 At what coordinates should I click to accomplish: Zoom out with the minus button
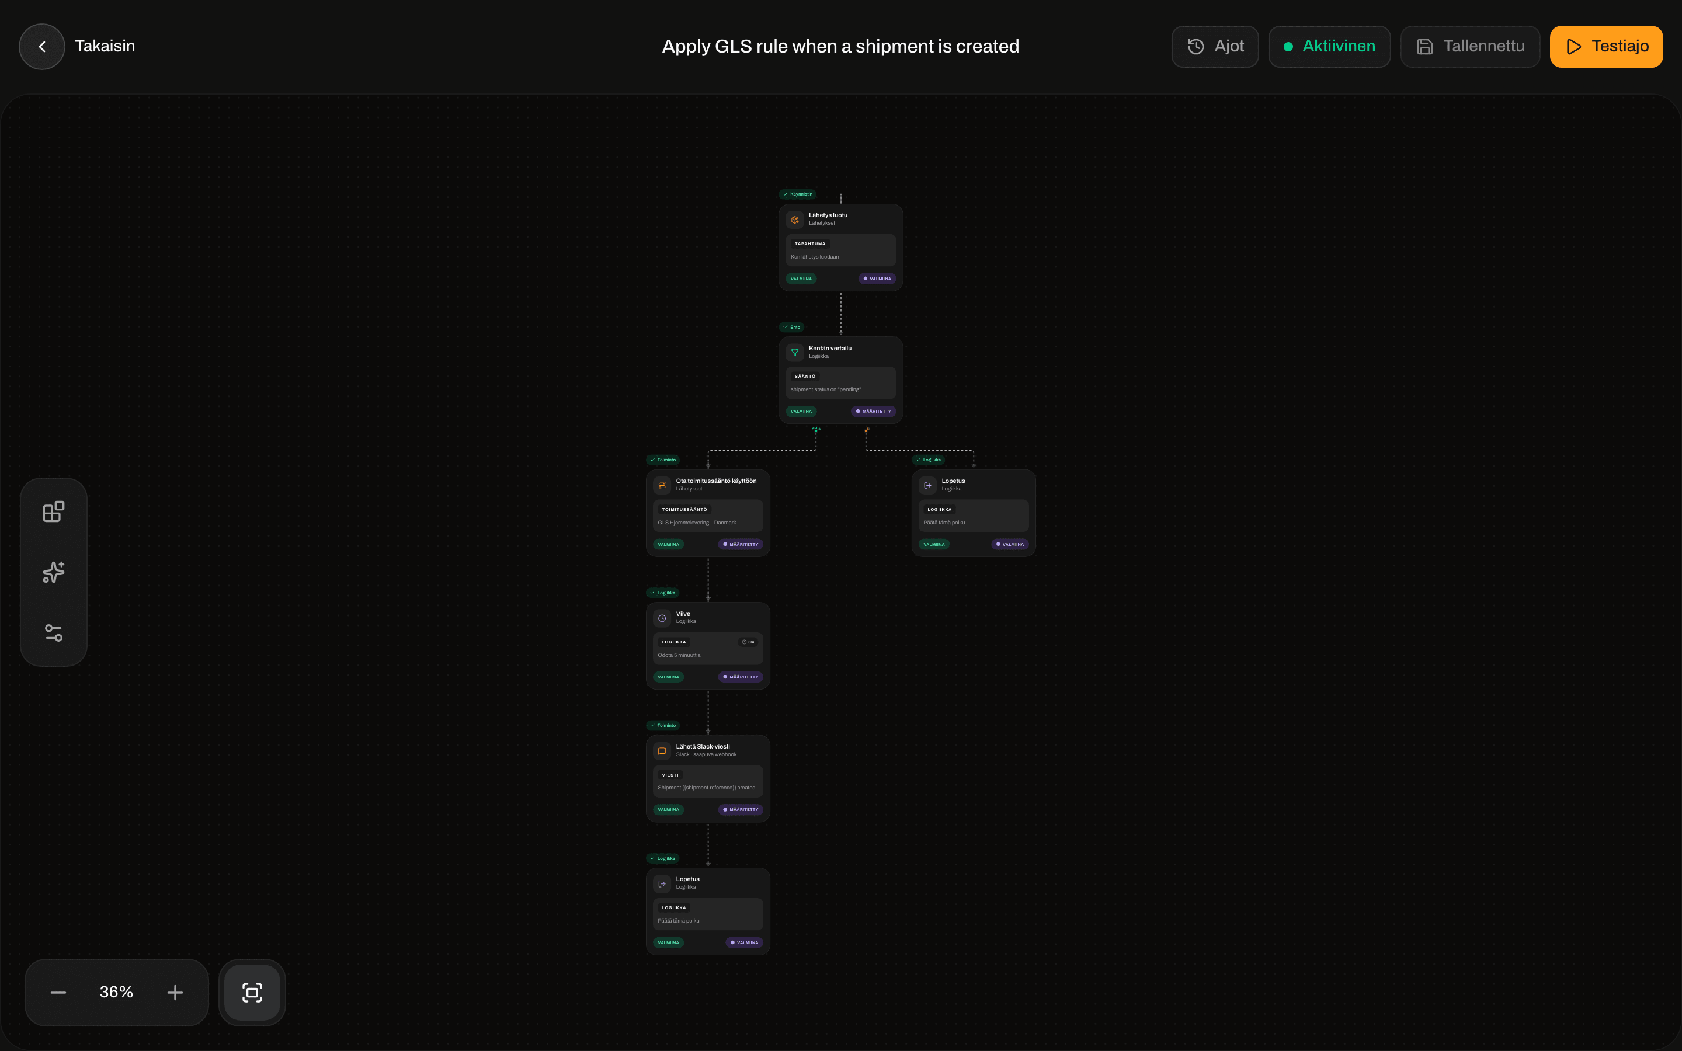coord(58,993)
